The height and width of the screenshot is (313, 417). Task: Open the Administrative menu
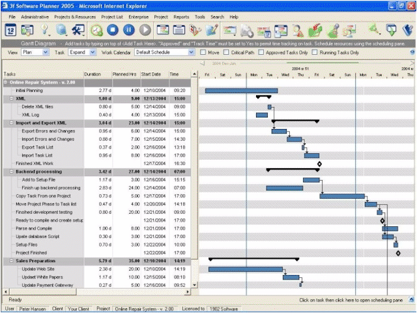pyautogui.click(x=35, y=17)
